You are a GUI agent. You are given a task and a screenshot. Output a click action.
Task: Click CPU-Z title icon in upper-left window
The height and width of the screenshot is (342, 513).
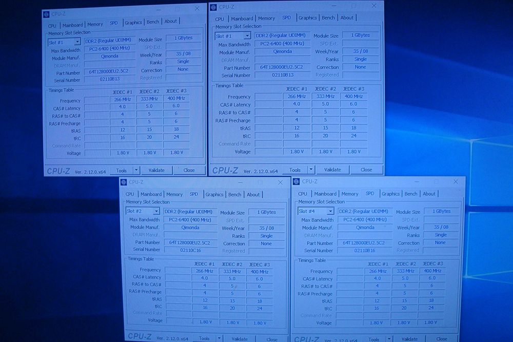tap(47, 14)
